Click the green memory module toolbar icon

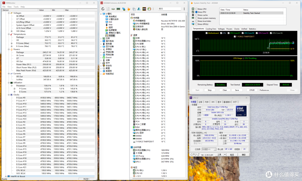point(118,9)
